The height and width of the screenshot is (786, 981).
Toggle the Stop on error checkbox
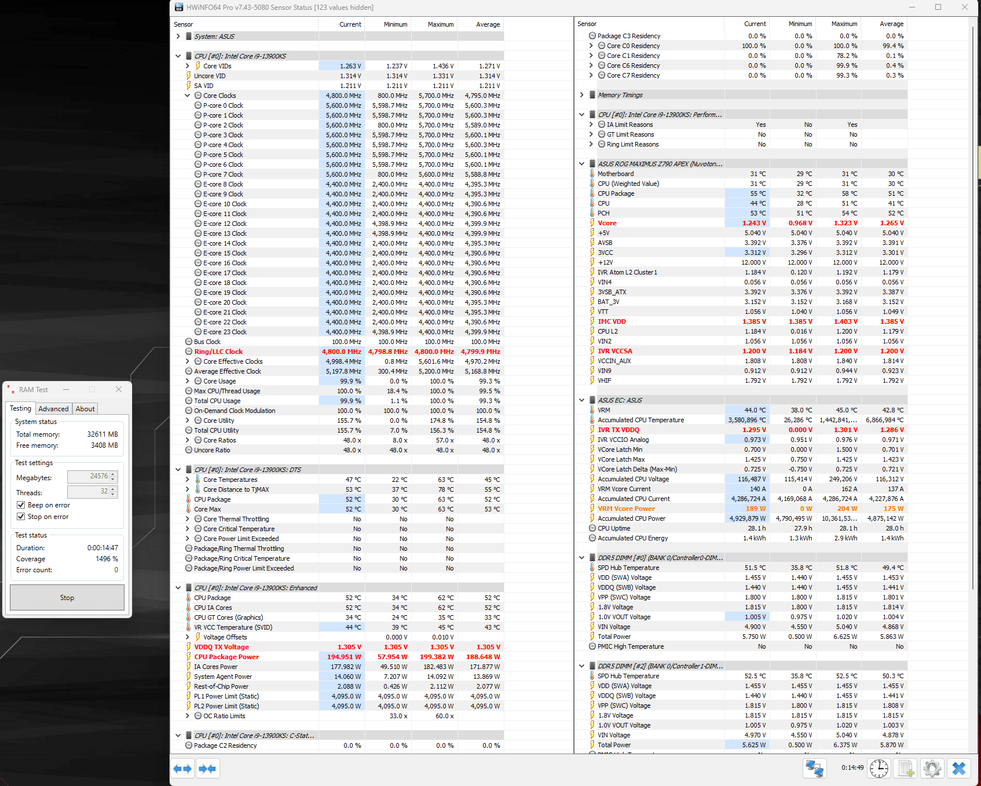pos(21,517)
